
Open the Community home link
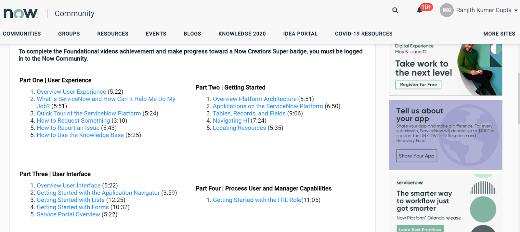[x=74, y=13]
